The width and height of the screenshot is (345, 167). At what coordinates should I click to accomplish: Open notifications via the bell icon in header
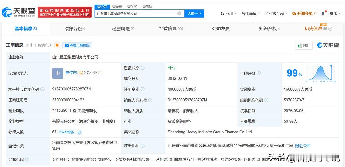coord(323,13)
